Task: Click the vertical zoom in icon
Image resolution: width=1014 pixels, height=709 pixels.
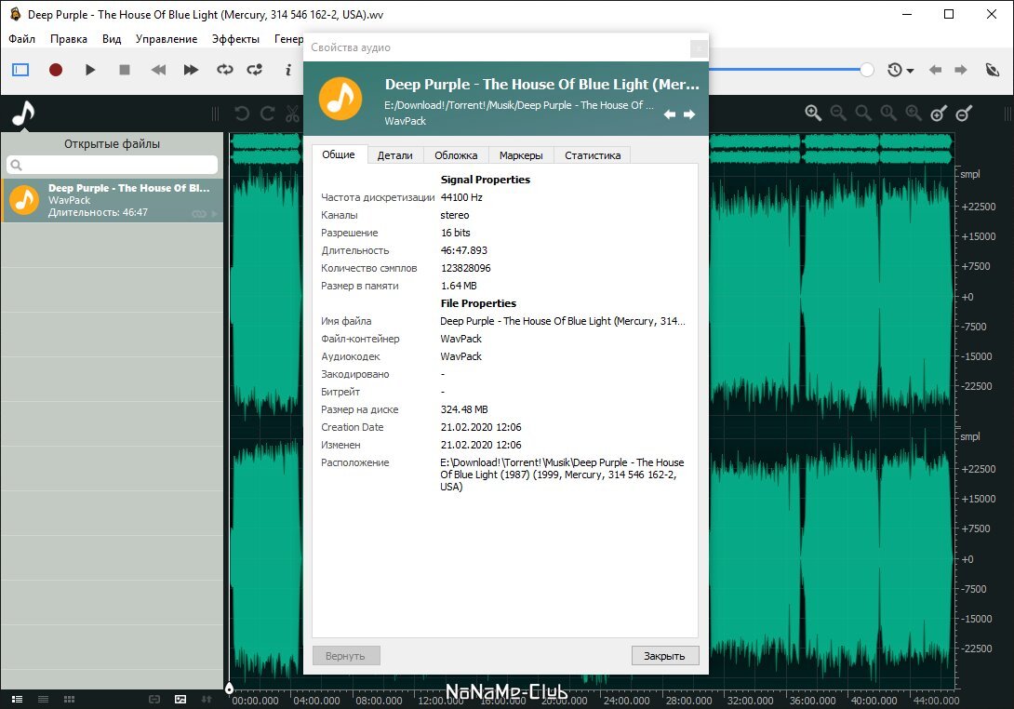Action: click(939, 114)
